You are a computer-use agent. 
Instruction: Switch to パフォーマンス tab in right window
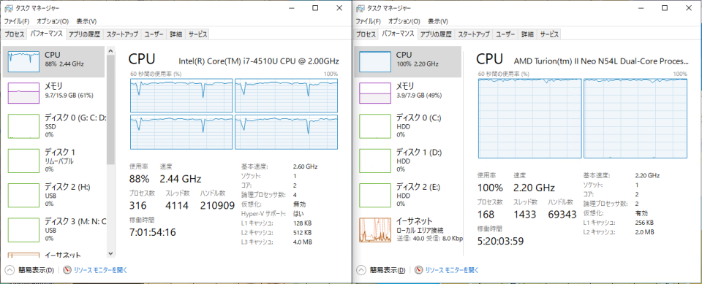[x=399, y=34]
